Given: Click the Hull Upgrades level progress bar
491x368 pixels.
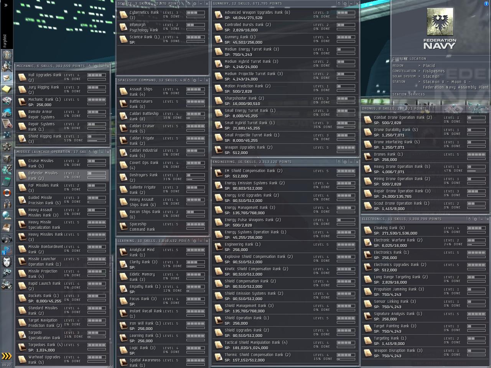Looking at the screenshot, I should [97, 76].
